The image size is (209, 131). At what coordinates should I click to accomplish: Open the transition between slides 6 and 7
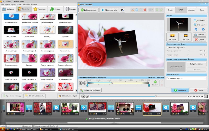[x=29, y=108]
